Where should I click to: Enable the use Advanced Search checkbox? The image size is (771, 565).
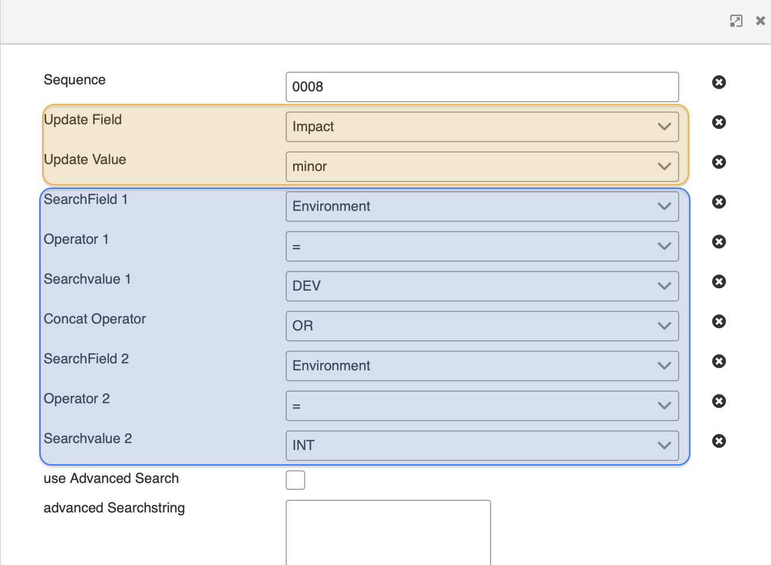point(295,480)
